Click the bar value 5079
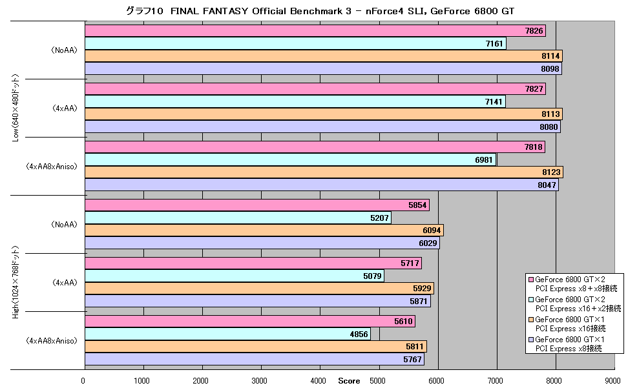The height and width of the screenshot is (390, 628). click(x=372, y=276)
